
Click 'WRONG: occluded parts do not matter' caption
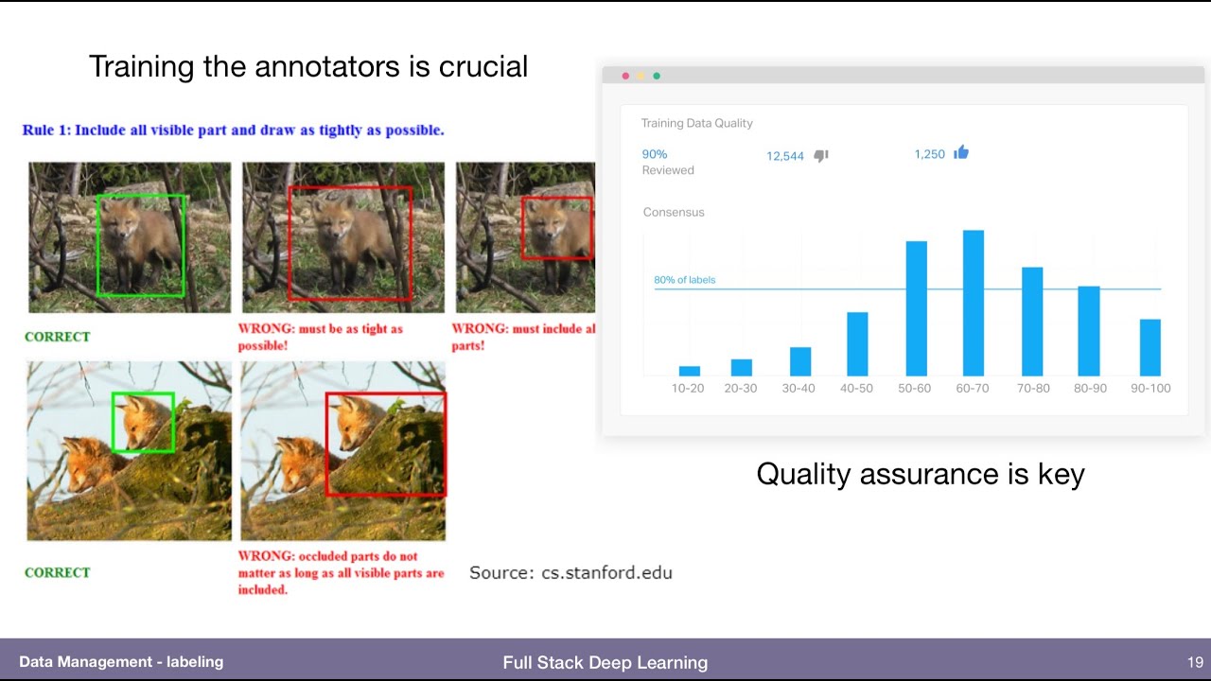click(342, 572)
